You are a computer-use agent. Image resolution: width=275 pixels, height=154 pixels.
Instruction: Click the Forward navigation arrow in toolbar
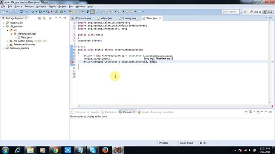(139, 12)
